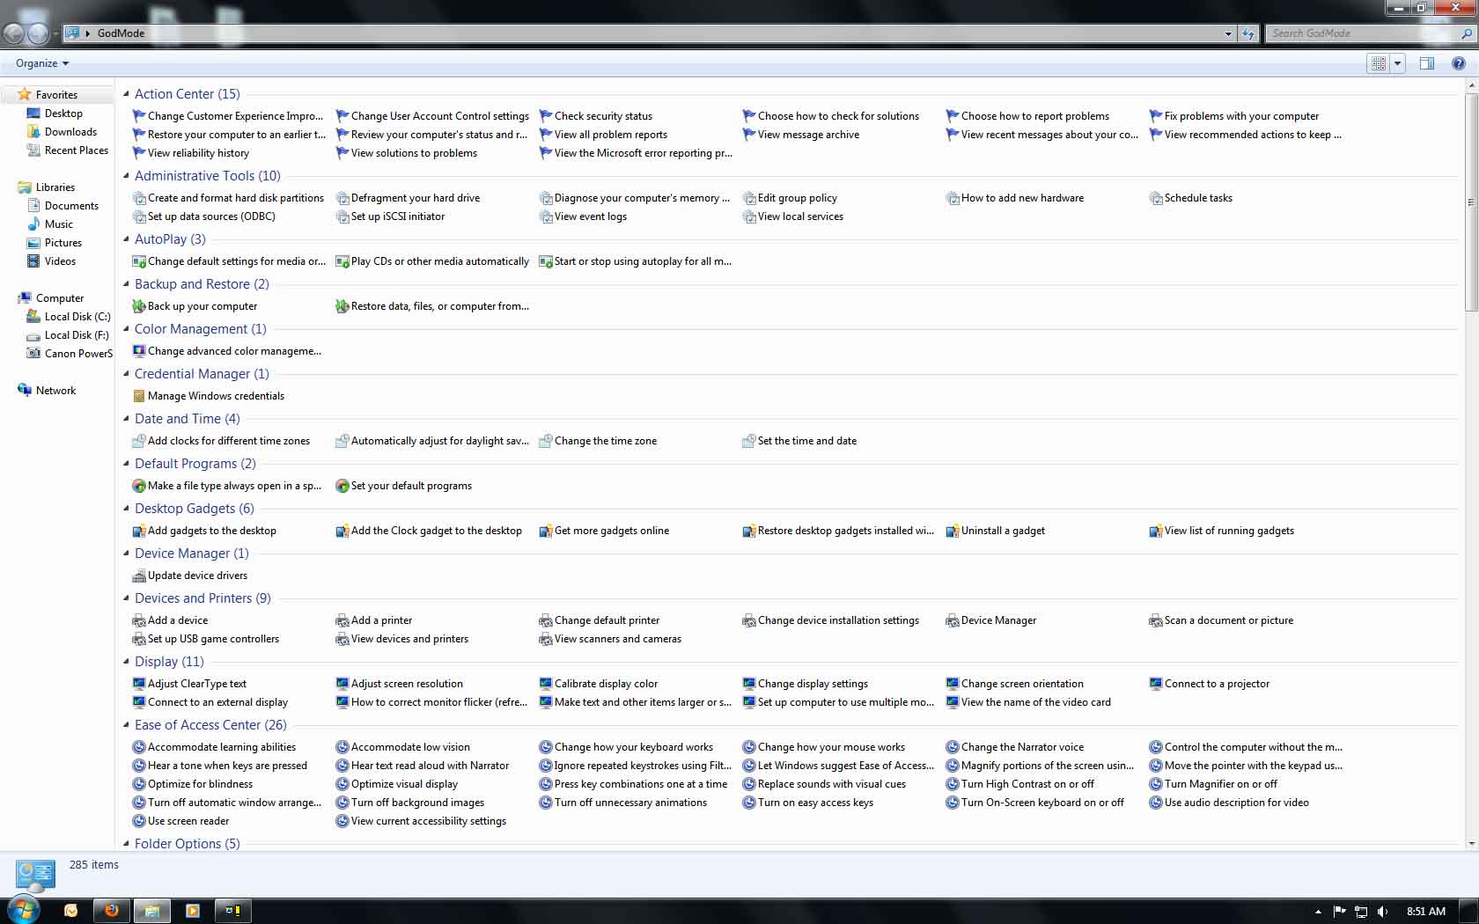The width and height of the screenshot is (1479, 924).
Task: Select Downloads in the Favorites pane
Action: pyautogui.click(x=70, y=132)
